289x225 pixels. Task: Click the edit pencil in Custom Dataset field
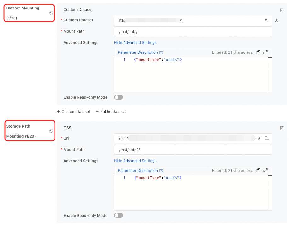[x=266, y=20]
